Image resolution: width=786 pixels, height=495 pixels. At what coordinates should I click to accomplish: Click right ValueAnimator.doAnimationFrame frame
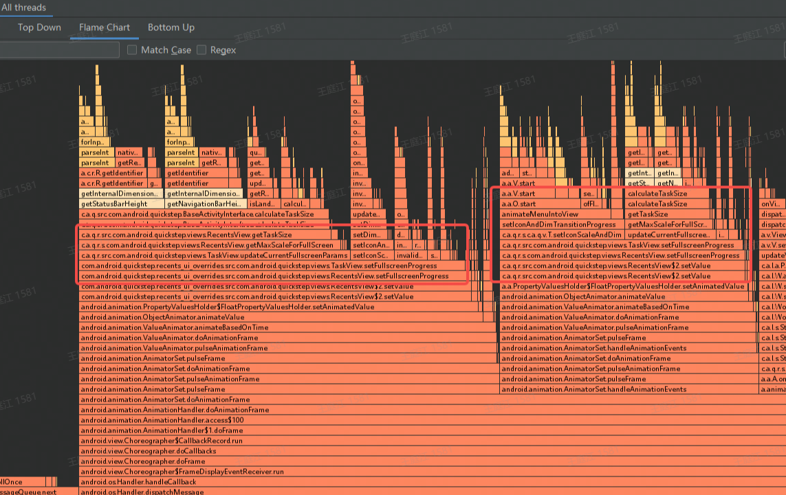(x=628, y=317)
